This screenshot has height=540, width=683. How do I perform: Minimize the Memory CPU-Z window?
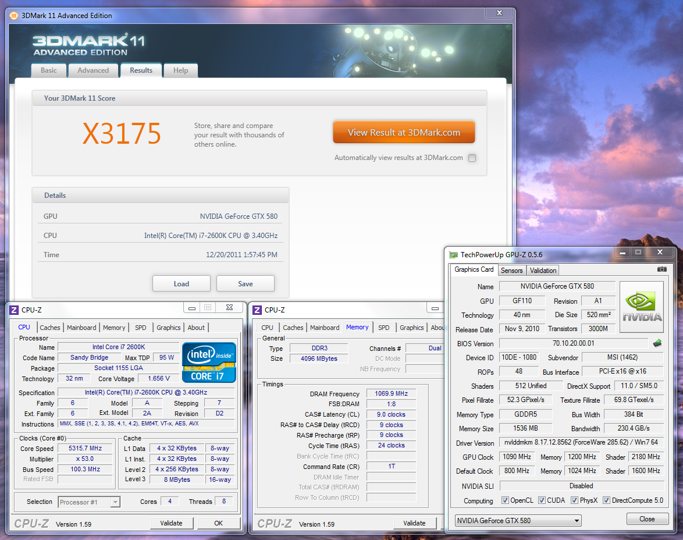435,308
